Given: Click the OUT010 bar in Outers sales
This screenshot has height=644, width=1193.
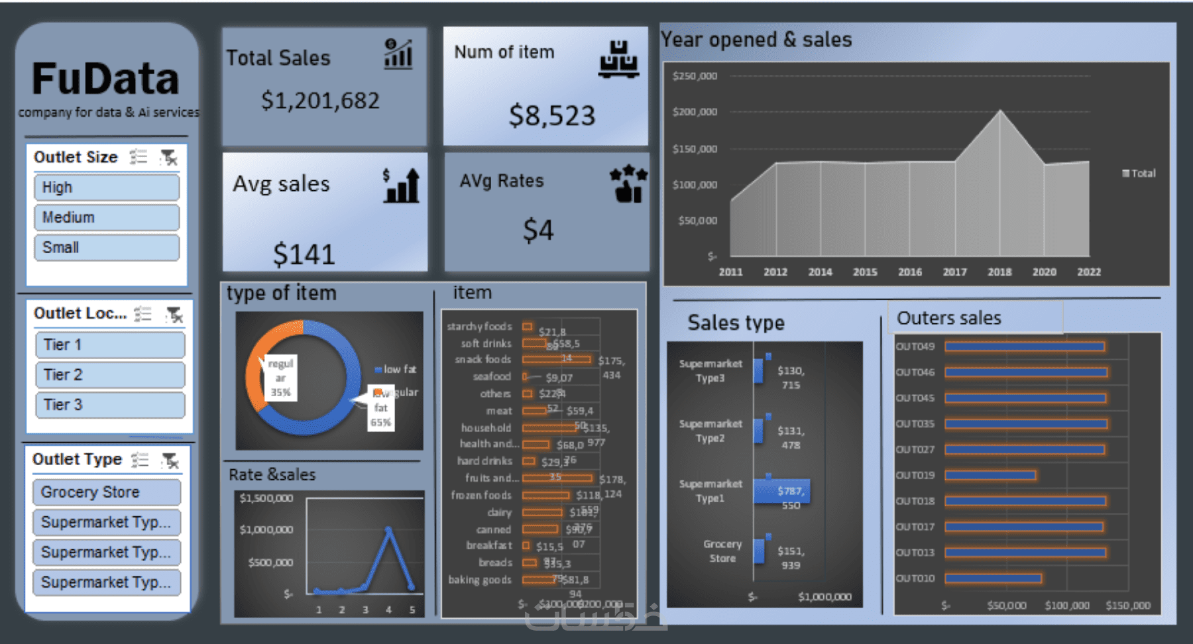Looking at the screenshot, I should point(994,578).
